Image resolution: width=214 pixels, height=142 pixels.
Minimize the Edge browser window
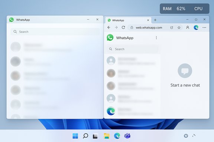187,20
